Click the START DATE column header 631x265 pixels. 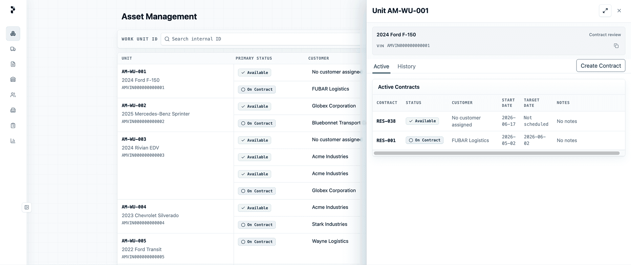pos(508,103)
